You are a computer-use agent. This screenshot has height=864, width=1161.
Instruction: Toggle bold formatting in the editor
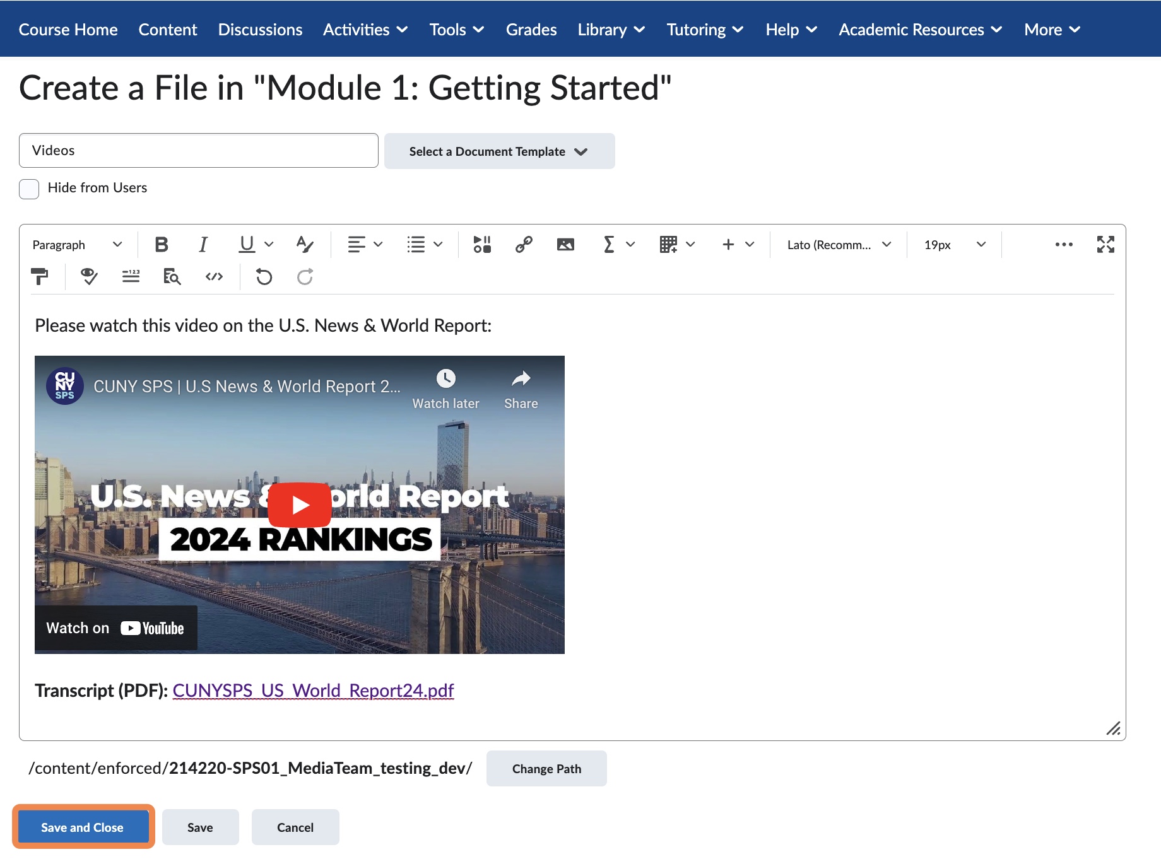coord(162,244)
